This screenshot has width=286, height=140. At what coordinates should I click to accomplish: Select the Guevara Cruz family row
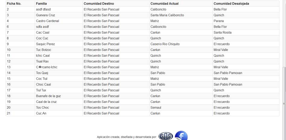click(x=142, y=15)
